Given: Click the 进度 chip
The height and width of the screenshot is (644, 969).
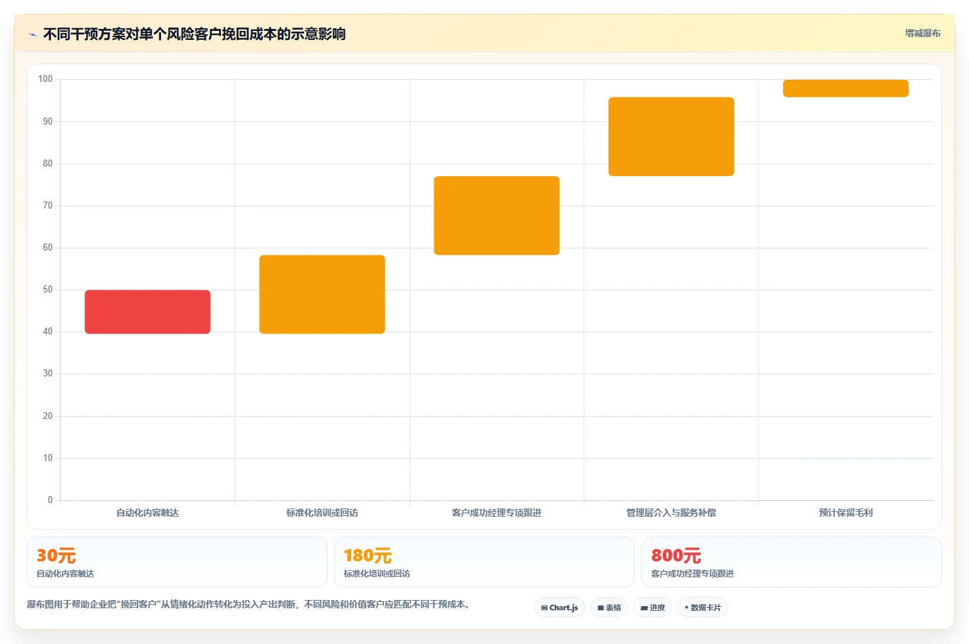Looking at the screenshot, I should point(652,608).
